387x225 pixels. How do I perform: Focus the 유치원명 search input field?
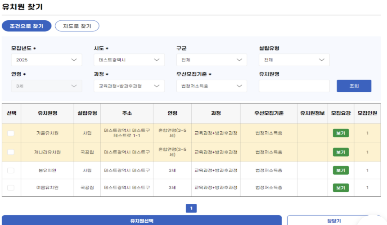(294, 86)
